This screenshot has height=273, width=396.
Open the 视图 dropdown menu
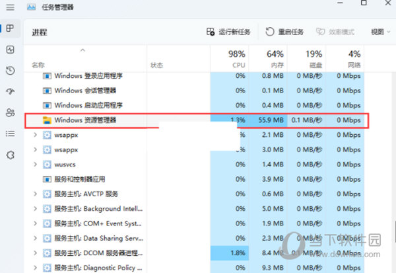[x=380, y=32]
